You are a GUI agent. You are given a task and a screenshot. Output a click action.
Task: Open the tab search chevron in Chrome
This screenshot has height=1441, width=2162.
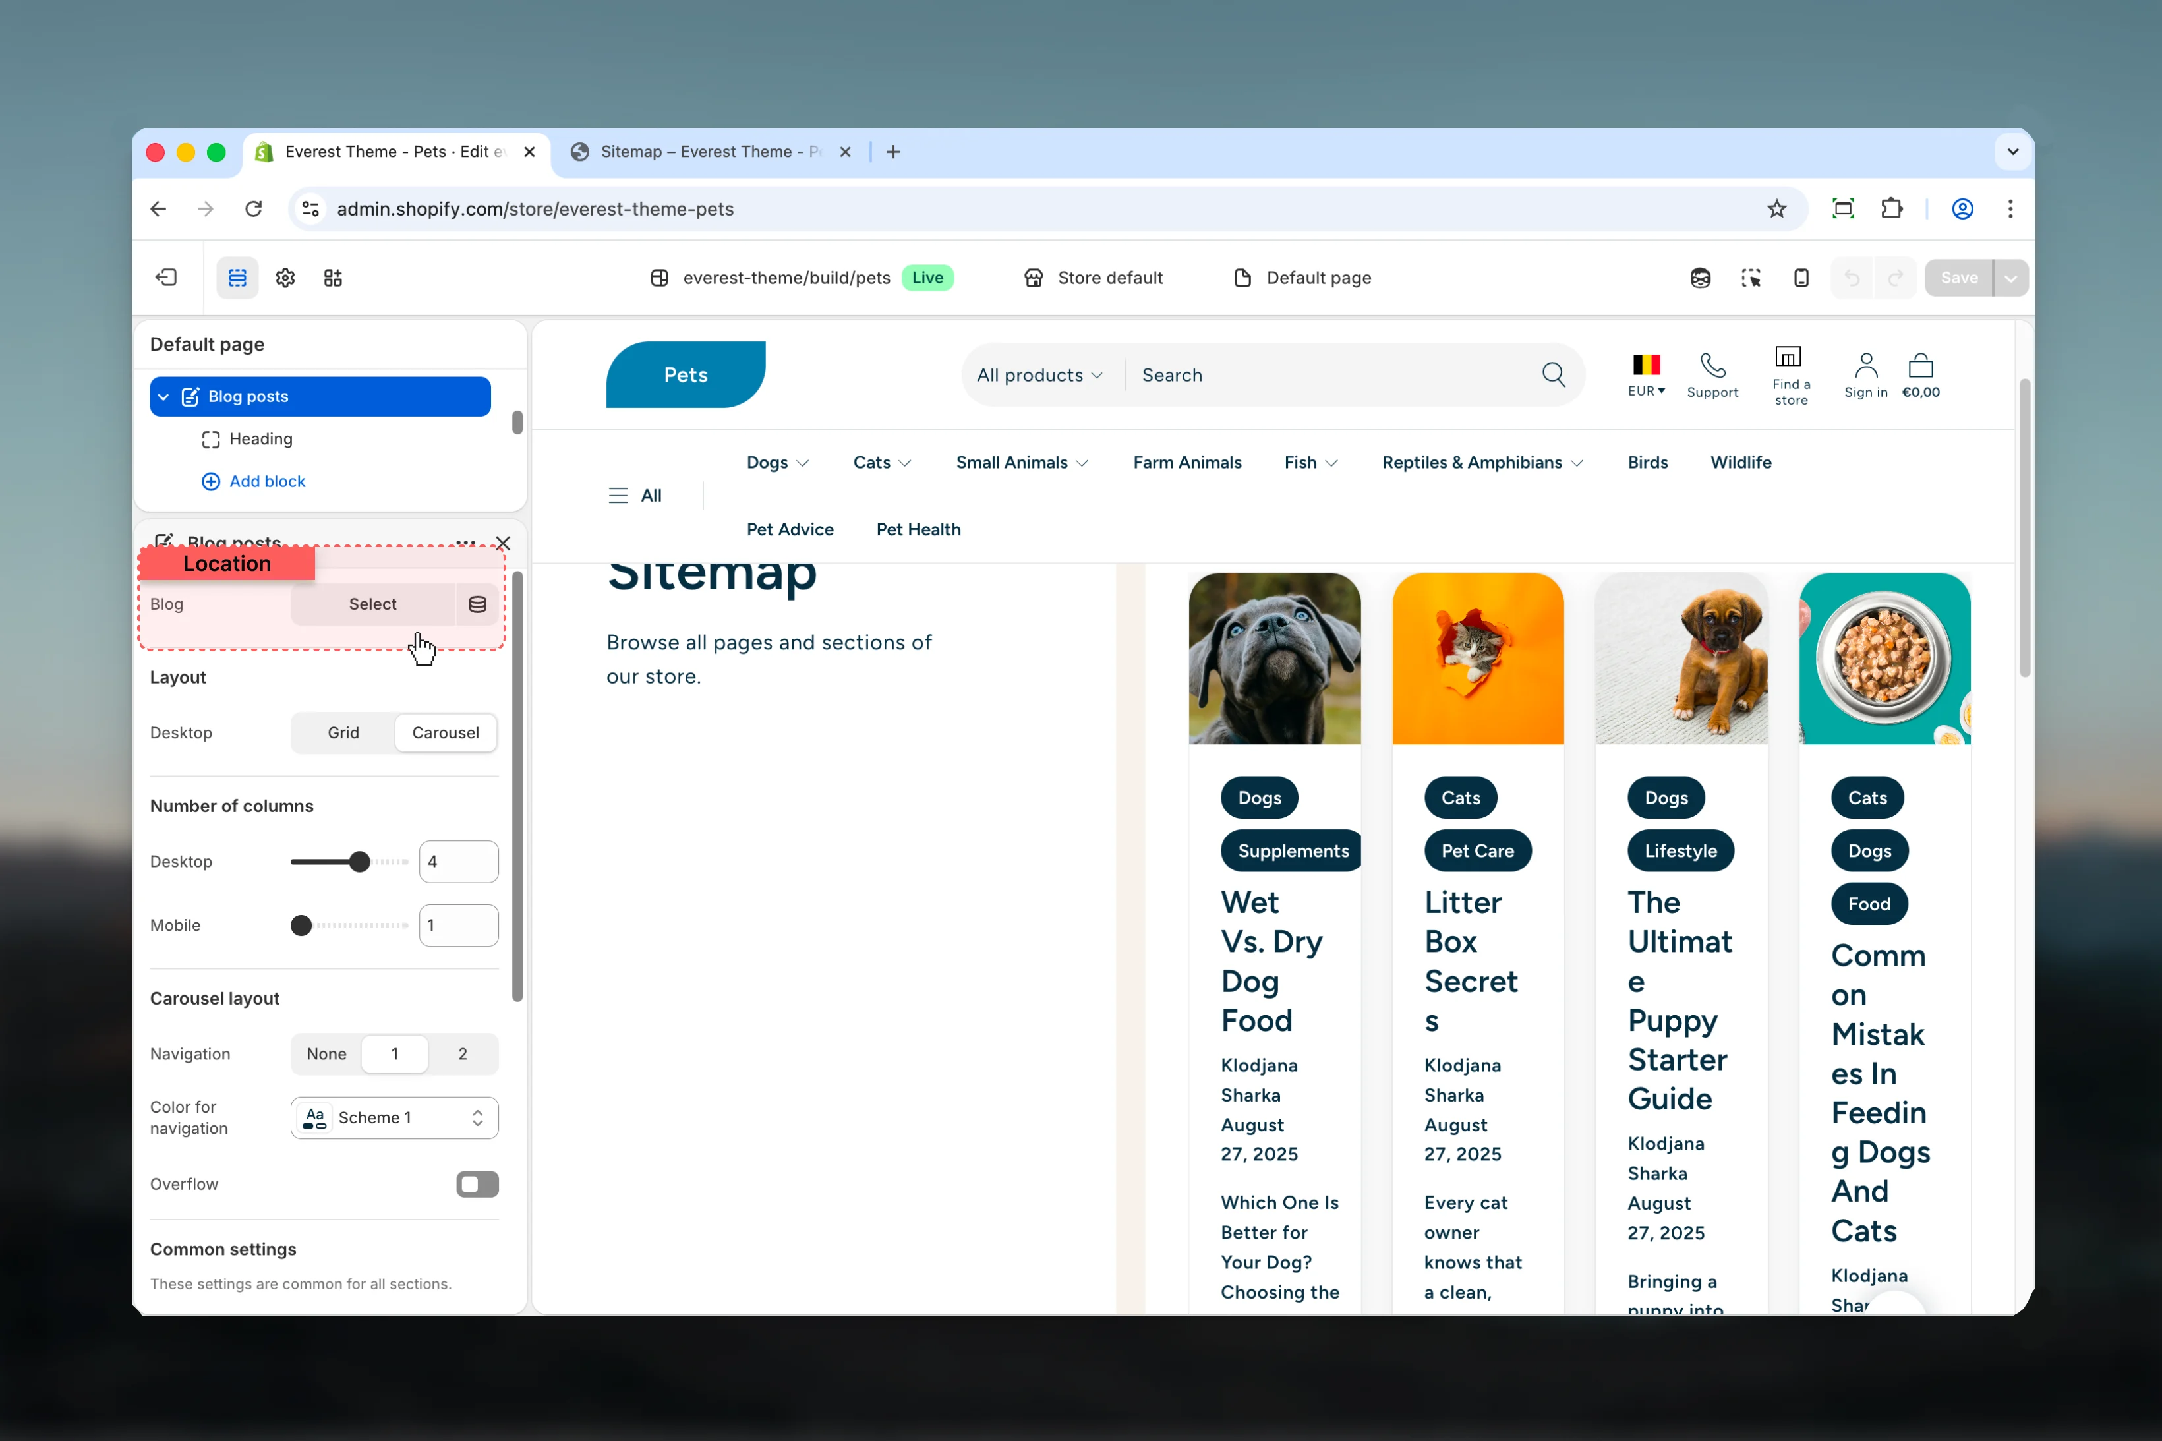(x=2013, y=152)
